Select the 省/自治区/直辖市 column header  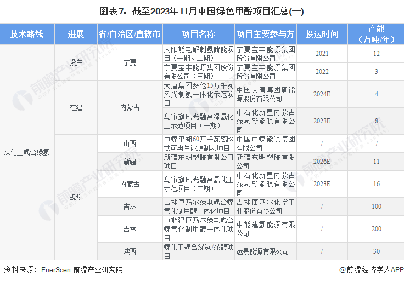pos(130,34)
